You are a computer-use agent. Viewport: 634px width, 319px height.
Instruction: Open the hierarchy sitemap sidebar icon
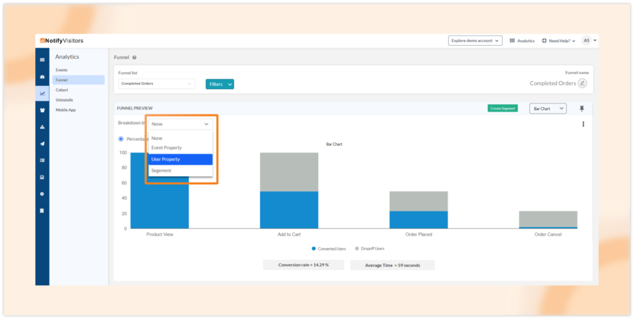42,127
